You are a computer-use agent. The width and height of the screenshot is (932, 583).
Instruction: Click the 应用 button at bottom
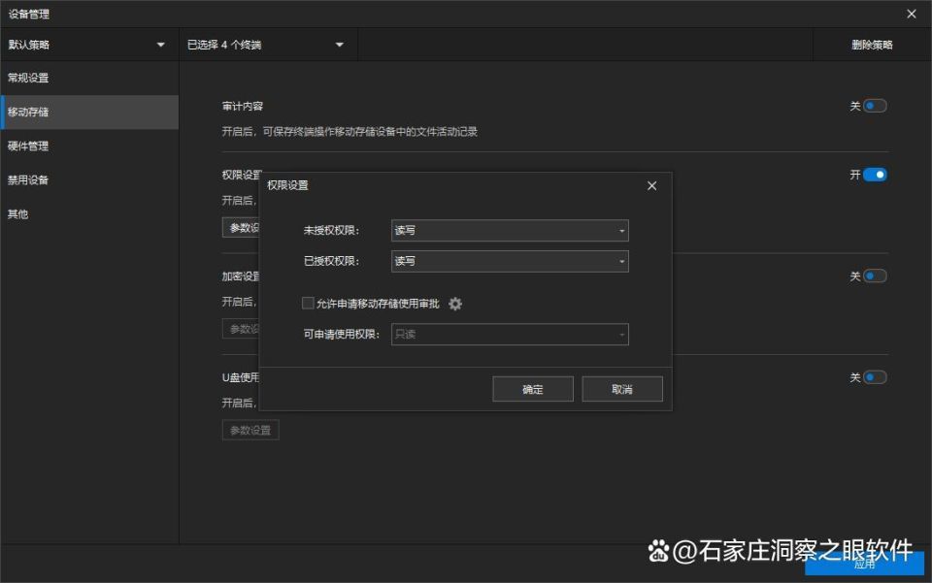(864, 564)
